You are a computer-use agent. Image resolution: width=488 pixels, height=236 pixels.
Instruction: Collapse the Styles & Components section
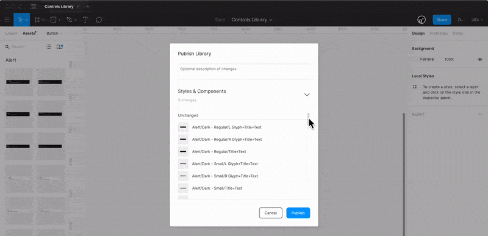(307, 95)
